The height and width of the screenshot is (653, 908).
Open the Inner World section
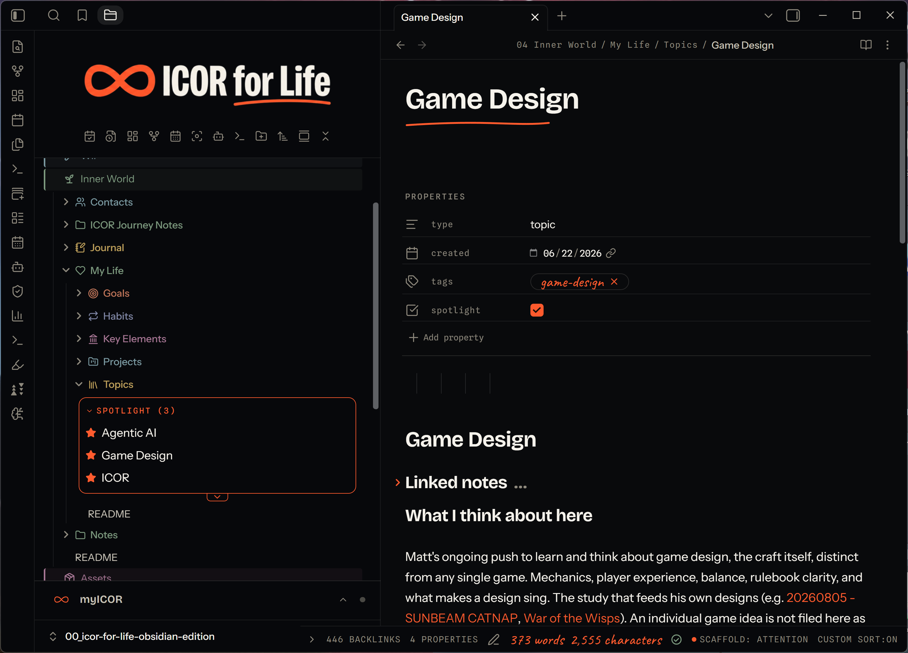(x=203, y=179)
